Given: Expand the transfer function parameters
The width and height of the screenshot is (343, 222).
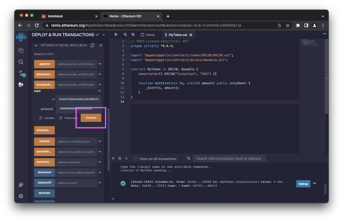Looking at the screenshot, I should tap(100, 141).
